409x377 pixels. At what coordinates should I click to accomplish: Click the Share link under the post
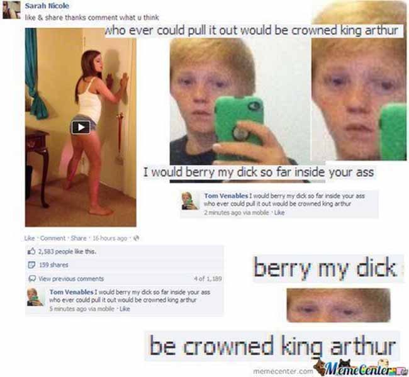pos(79,238)
